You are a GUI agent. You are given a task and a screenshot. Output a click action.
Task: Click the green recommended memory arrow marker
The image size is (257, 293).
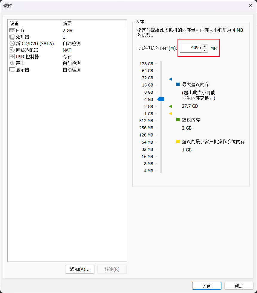(171, 106)
